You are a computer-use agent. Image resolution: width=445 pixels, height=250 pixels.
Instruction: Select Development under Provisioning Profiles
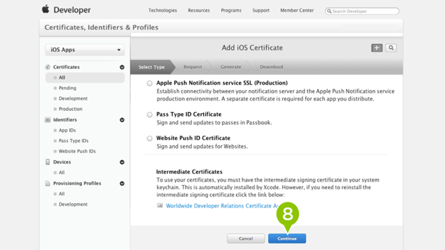pos(73,204)
